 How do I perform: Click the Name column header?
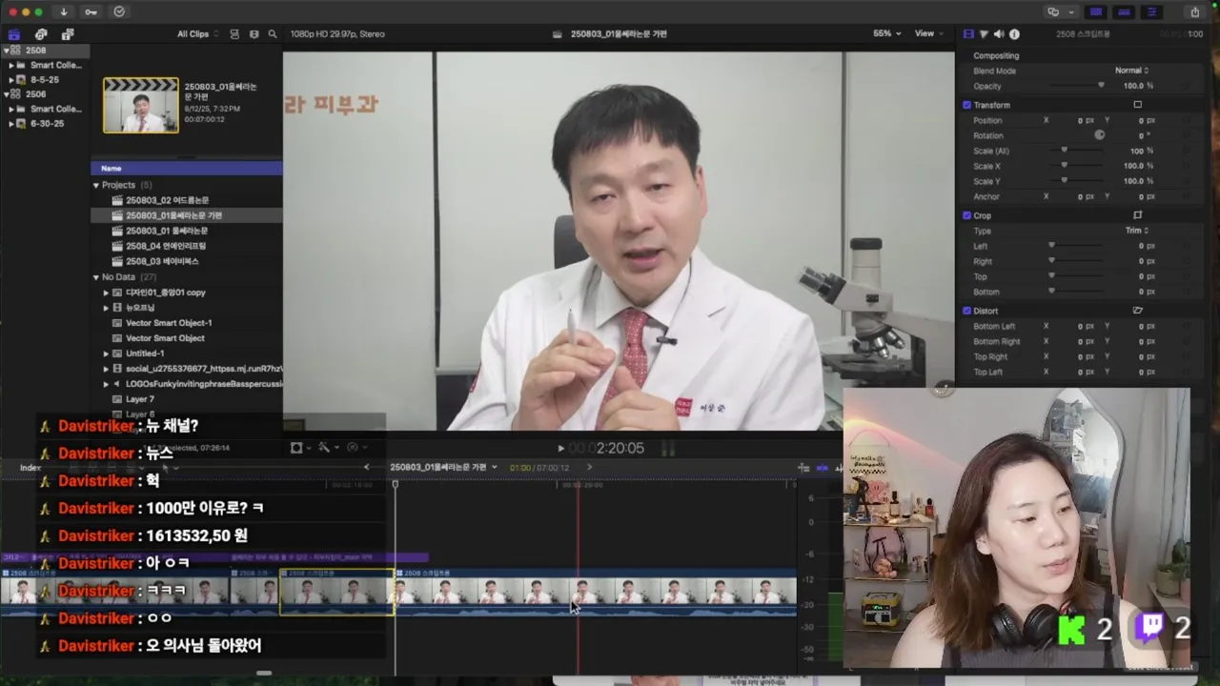click(187, 169)
